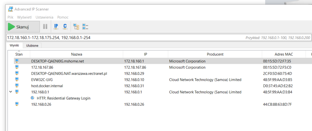This screenshot has height=131, width=312.
Task: Click IP cell 192.168.0.31
Action: [134, 86]
